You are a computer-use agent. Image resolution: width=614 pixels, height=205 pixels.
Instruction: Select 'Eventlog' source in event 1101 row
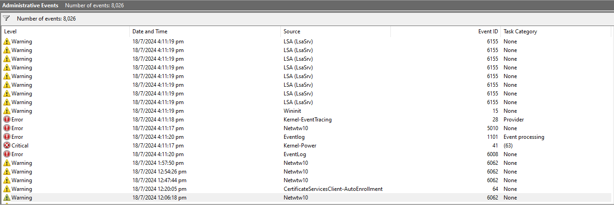pyautogui.click(x=294, y=137)
